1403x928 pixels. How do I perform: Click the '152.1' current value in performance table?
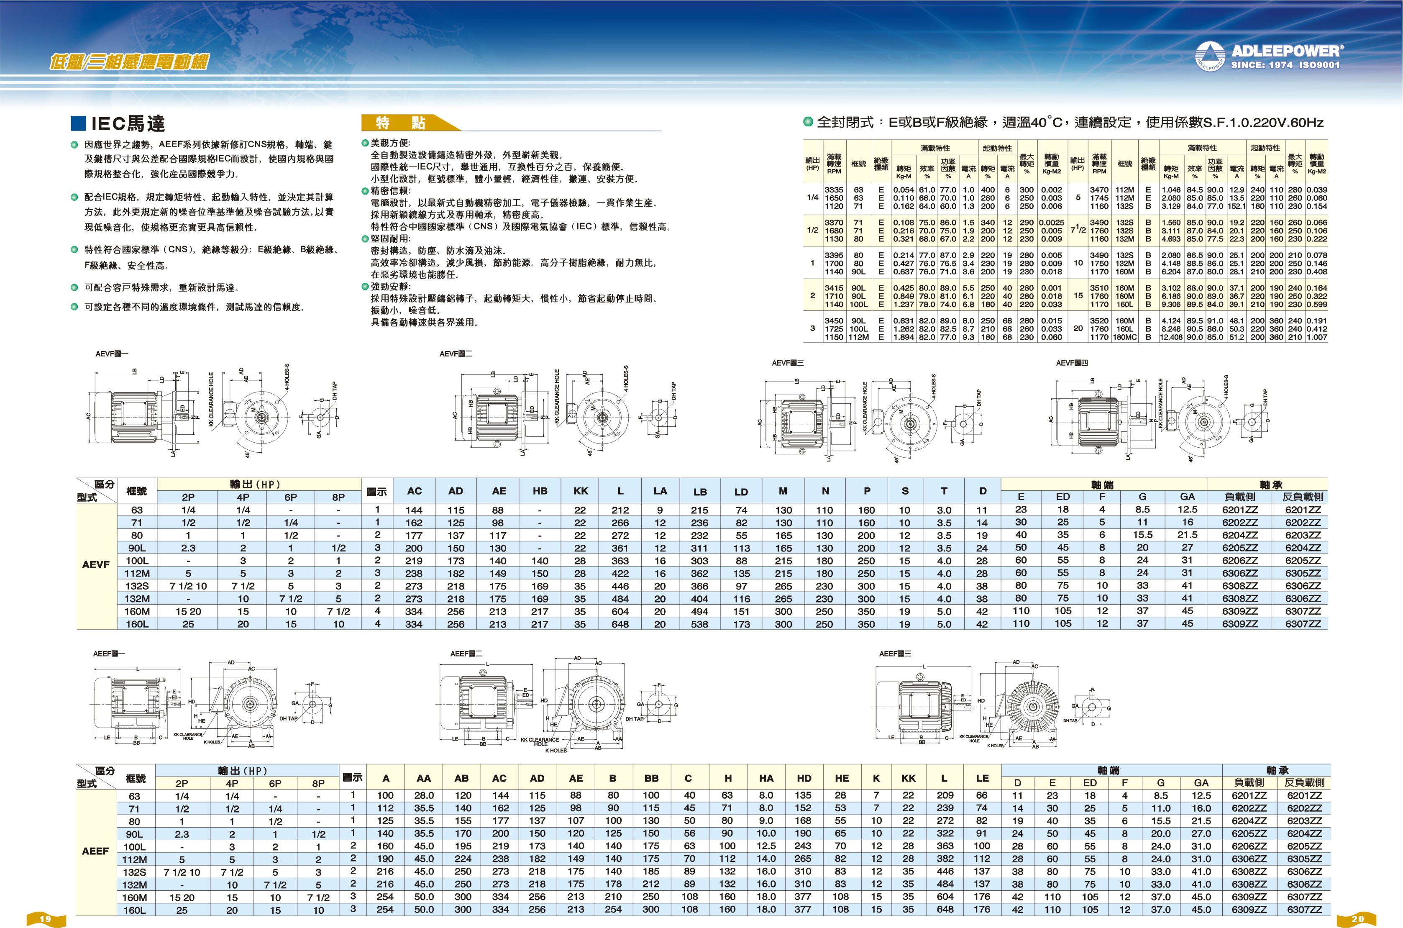1237,207
